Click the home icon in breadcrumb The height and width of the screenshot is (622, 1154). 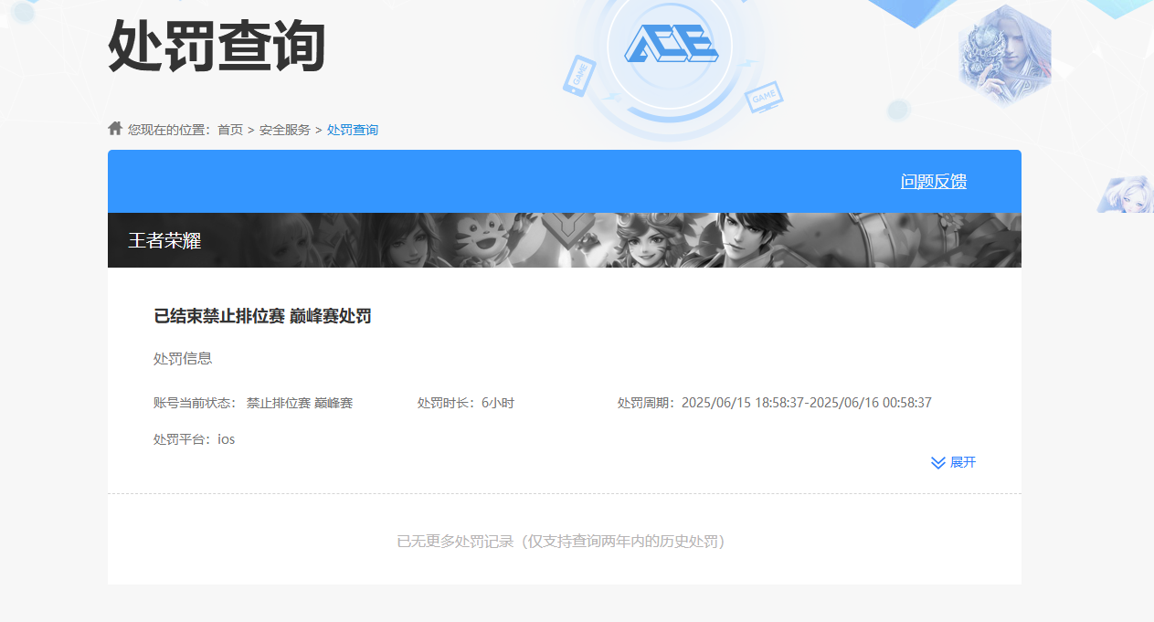115,128
